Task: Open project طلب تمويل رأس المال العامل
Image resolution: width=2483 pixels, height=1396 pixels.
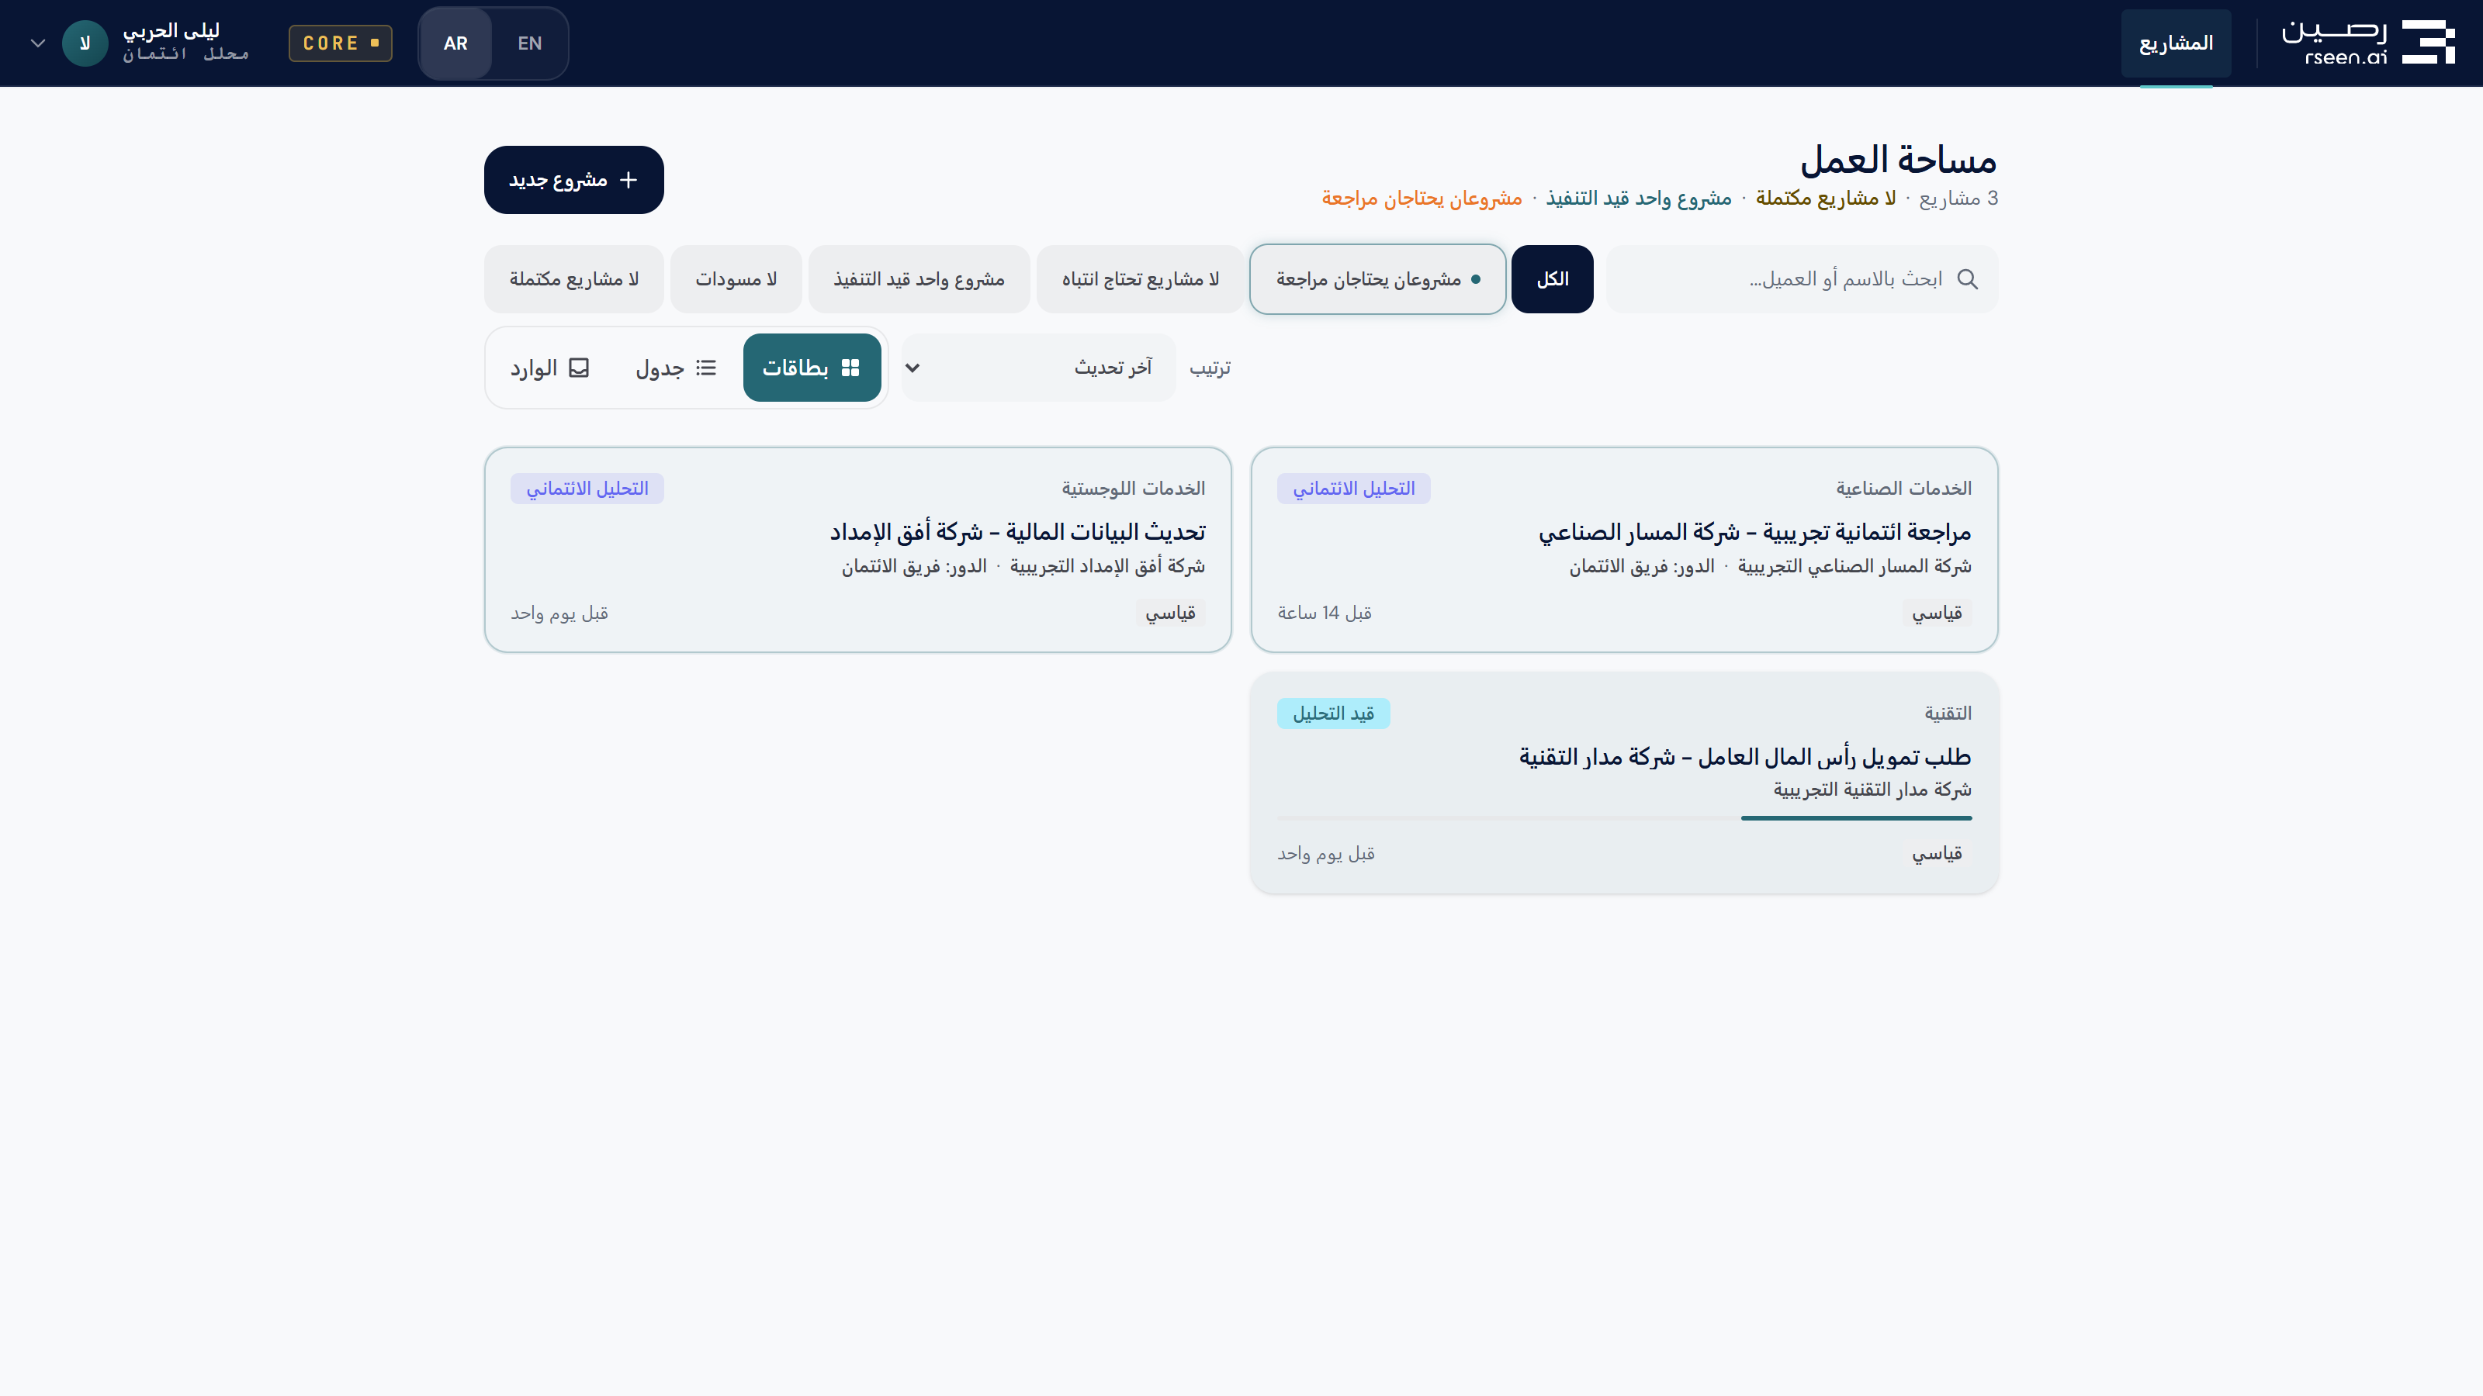Action: [1624, 783]
